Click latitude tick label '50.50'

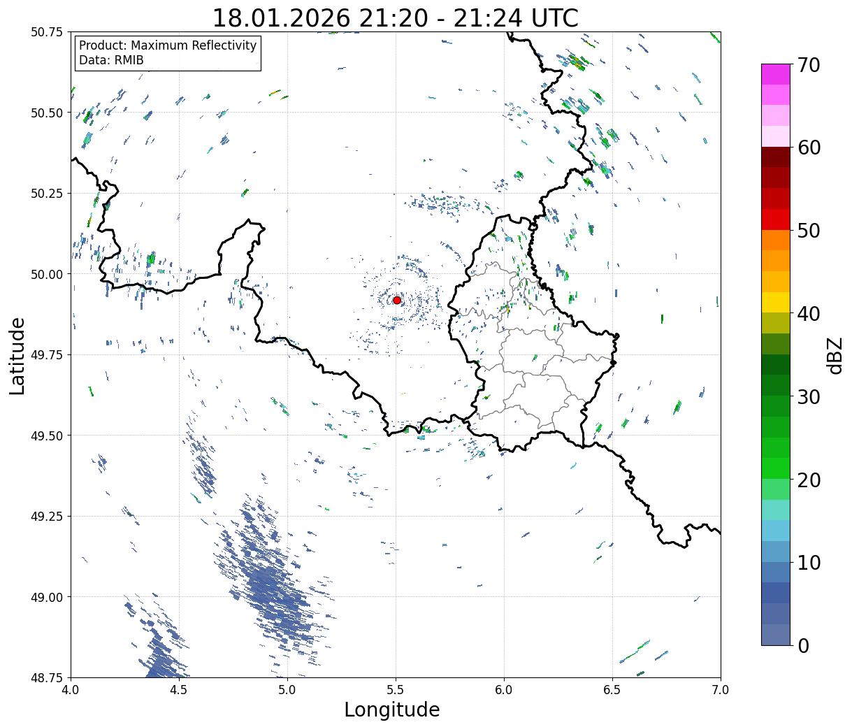click(x=47, y=113)
